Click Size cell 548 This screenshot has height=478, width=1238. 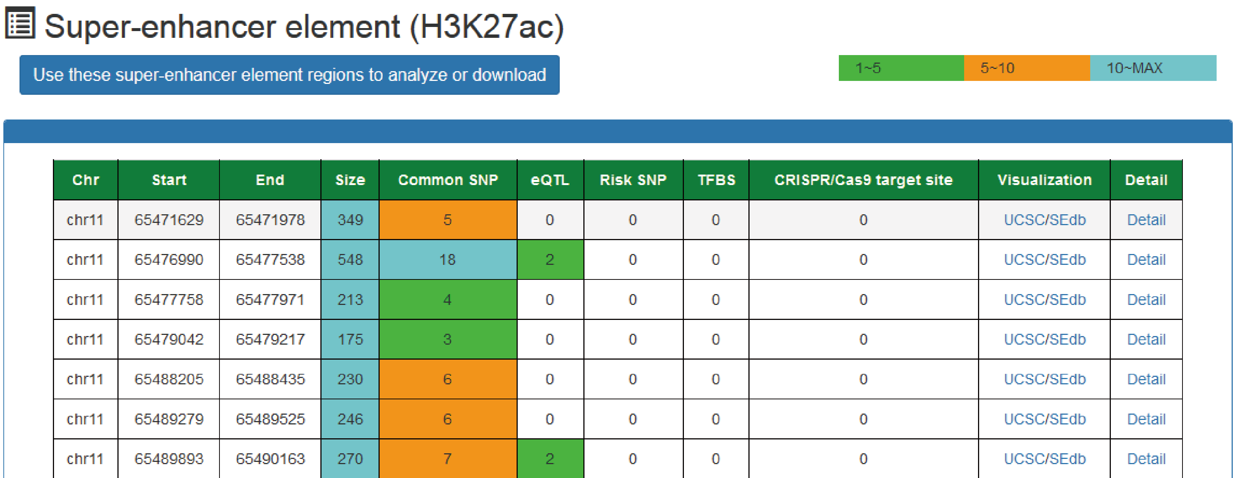click(350, 260)
